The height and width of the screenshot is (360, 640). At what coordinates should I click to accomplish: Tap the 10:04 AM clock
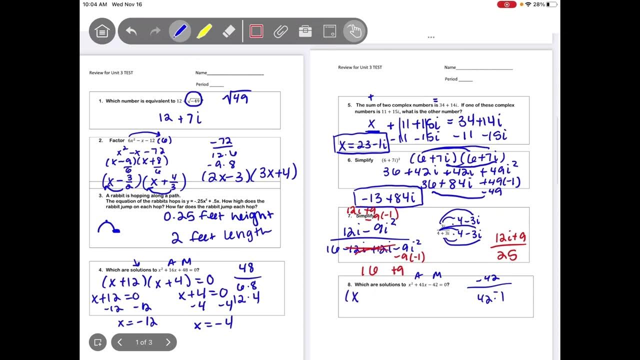95,4
